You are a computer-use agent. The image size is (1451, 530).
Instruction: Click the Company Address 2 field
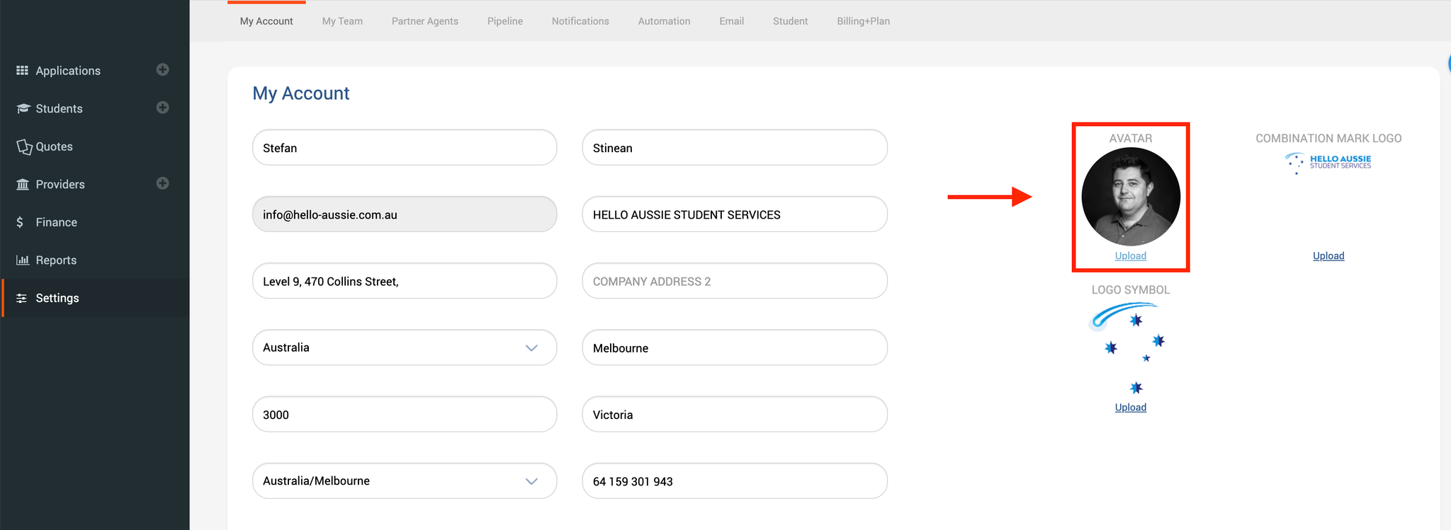[x=735, y=281]
